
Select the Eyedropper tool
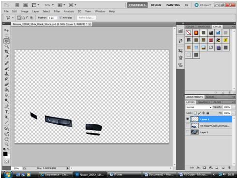(x=6, y=57)
